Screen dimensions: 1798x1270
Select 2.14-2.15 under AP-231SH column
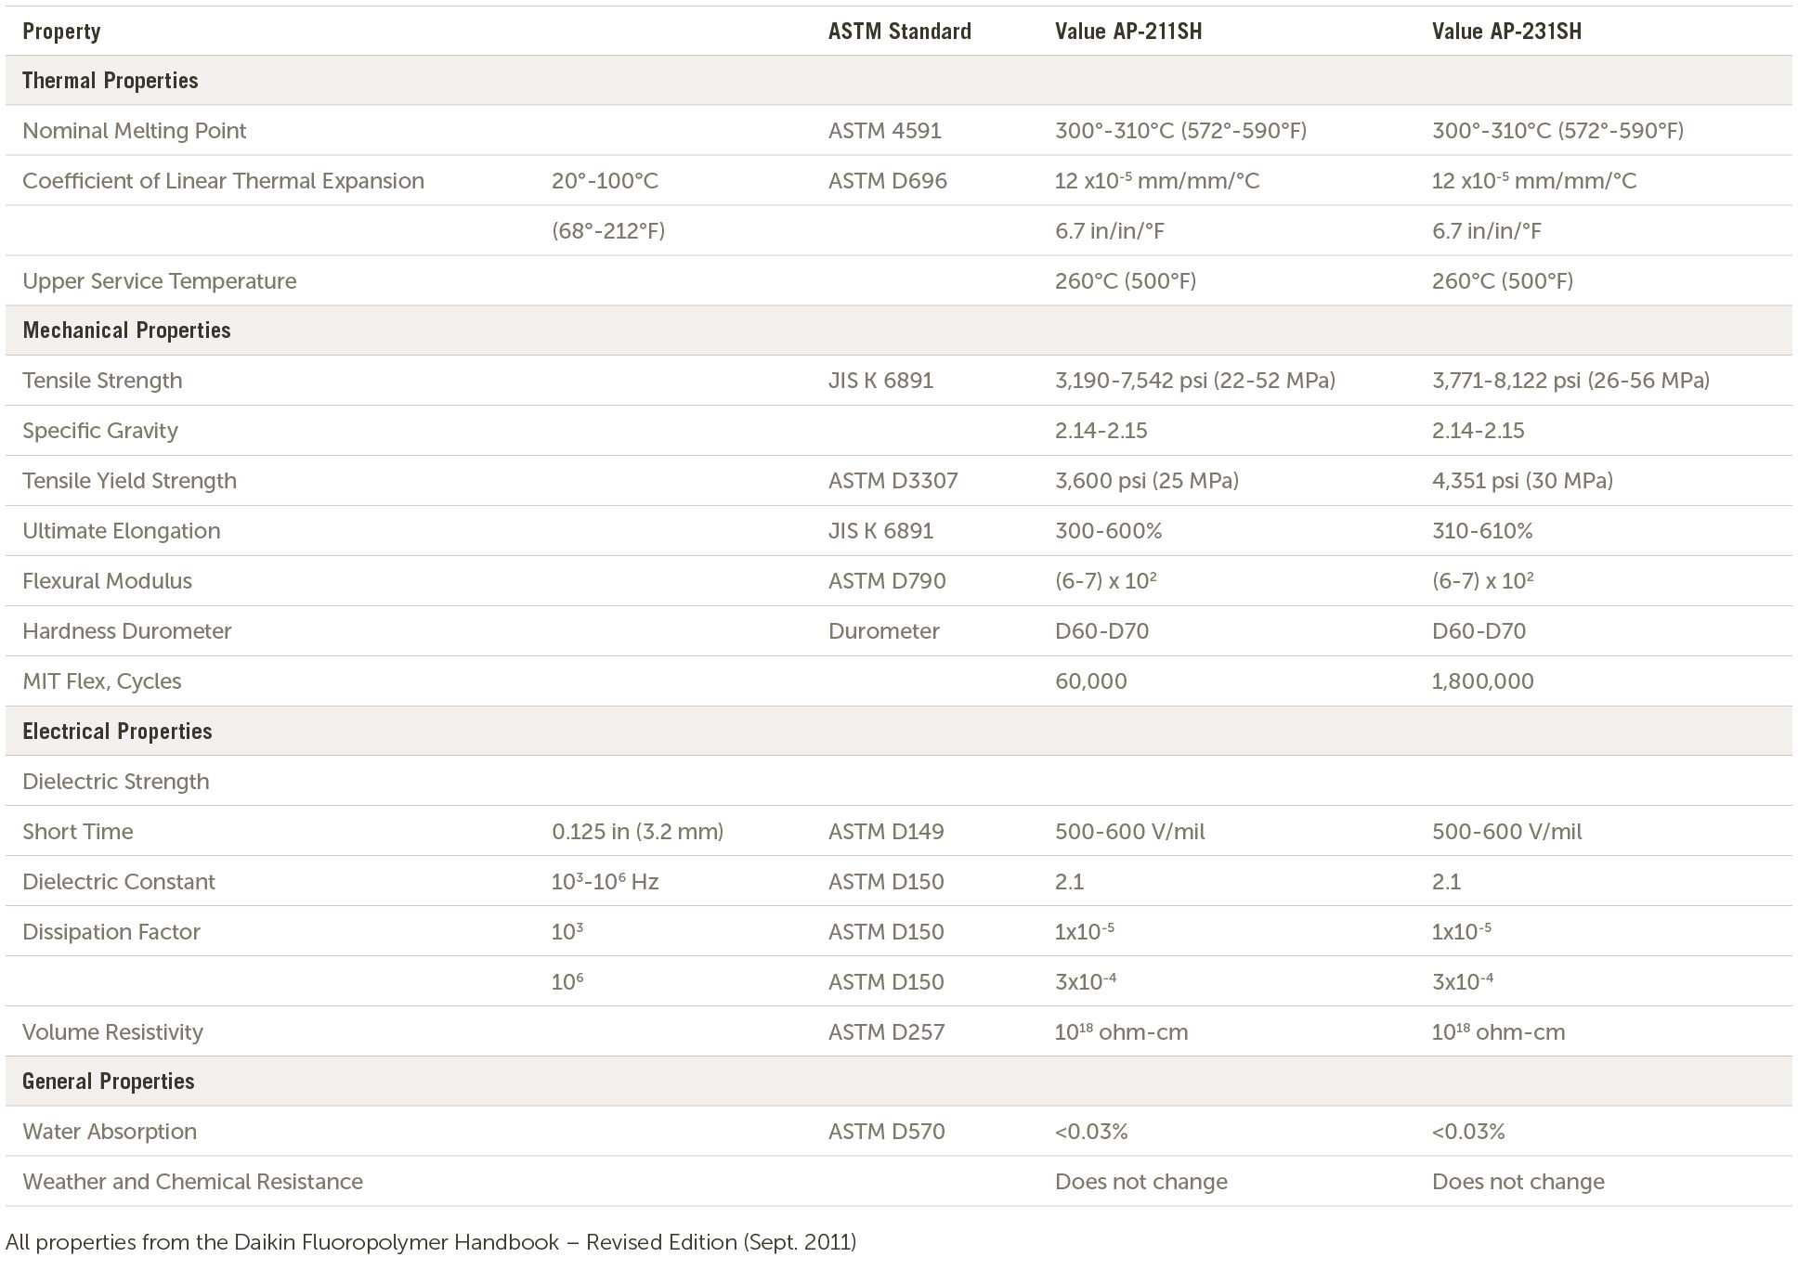click(1479, 431)
